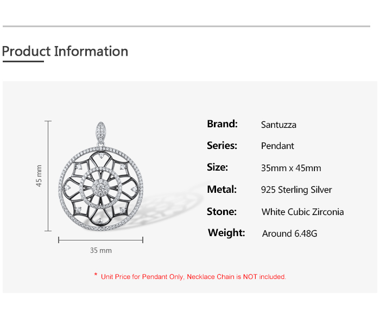
Task: Click the pendant product image
Action: pos(101,177)
